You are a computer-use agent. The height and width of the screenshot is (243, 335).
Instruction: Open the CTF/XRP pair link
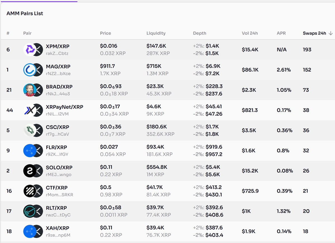click(x=57, y=188)
